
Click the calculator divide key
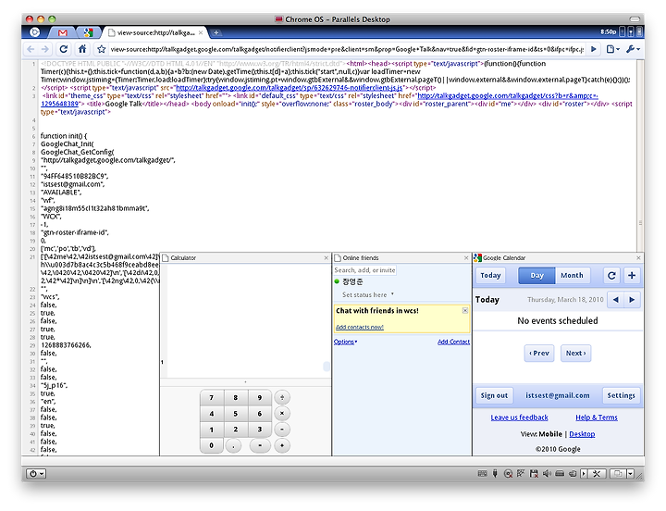[282, 397]
